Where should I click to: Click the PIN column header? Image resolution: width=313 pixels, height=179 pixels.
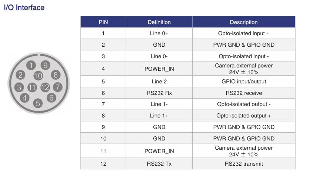coord(103,22)
